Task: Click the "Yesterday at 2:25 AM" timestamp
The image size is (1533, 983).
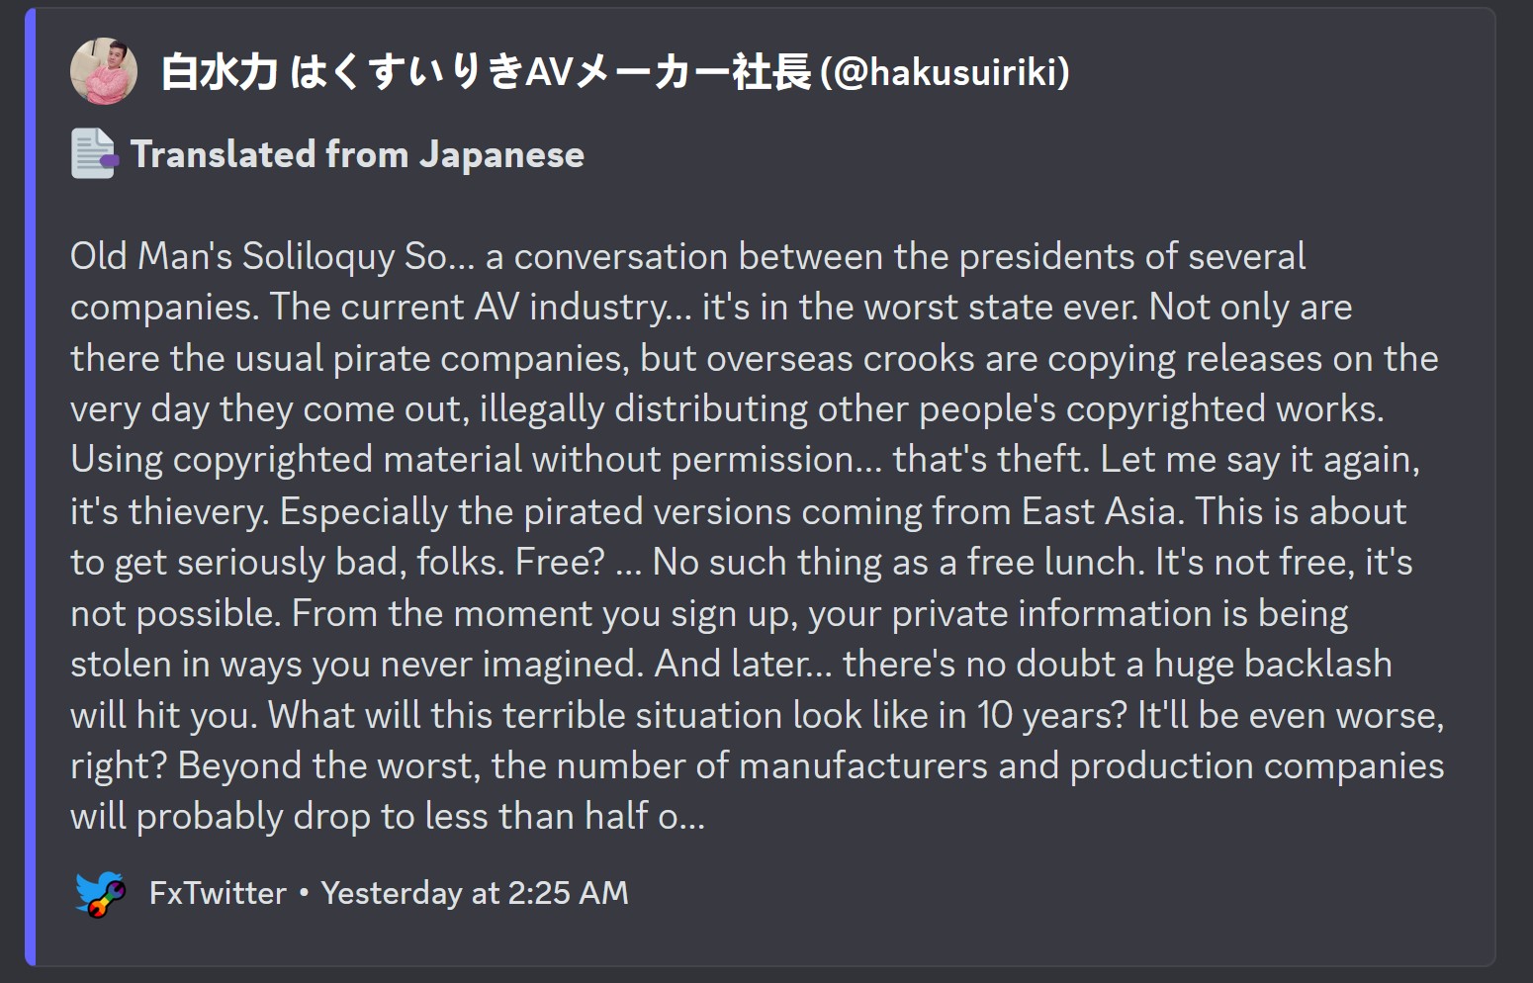Action: coord(475,893)
